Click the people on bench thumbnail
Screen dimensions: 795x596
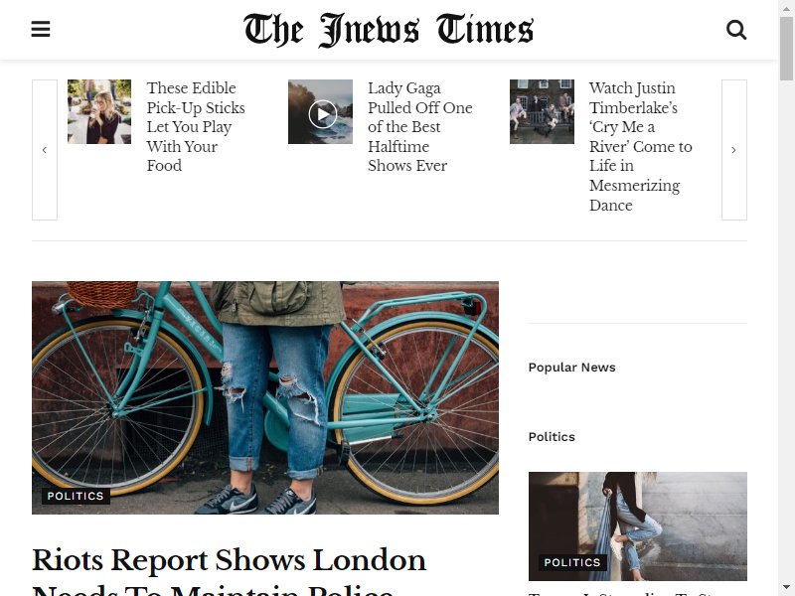pos(542,111)
